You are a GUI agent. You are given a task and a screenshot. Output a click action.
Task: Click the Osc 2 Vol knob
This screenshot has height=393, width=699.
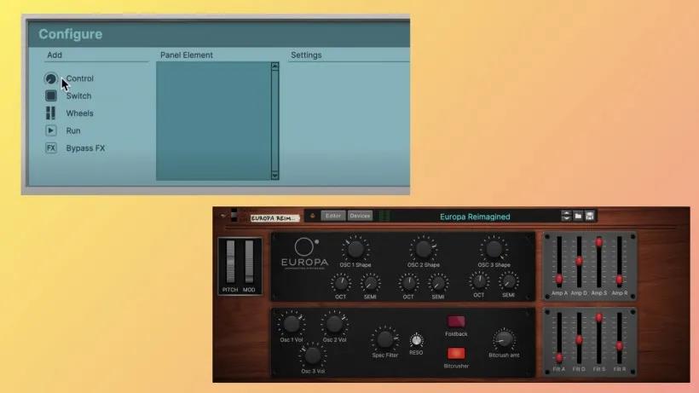point(334,325)
